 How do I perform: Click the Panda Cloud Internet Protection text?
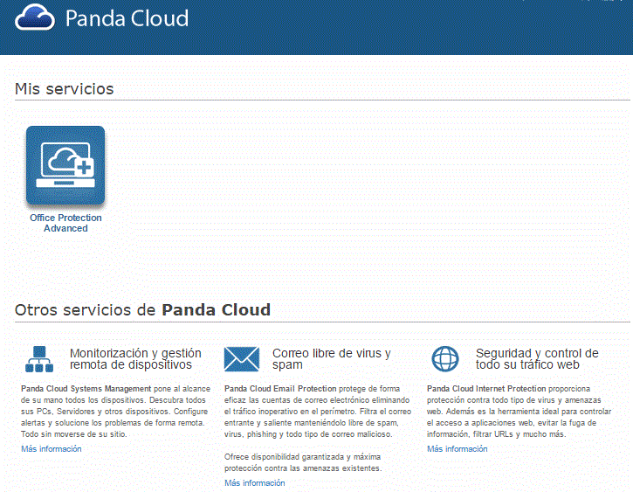coord(486,389)
